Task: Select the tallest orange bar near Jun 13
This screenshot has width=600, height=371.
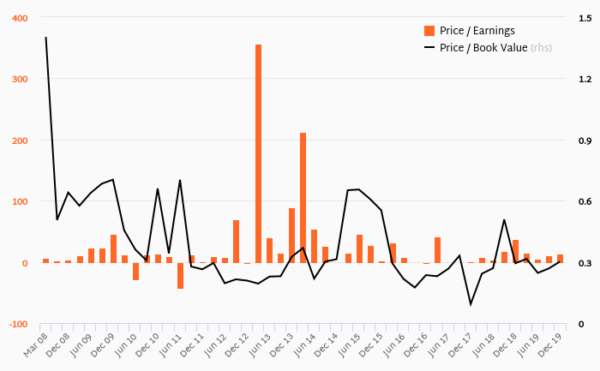Action: (258, 153)
